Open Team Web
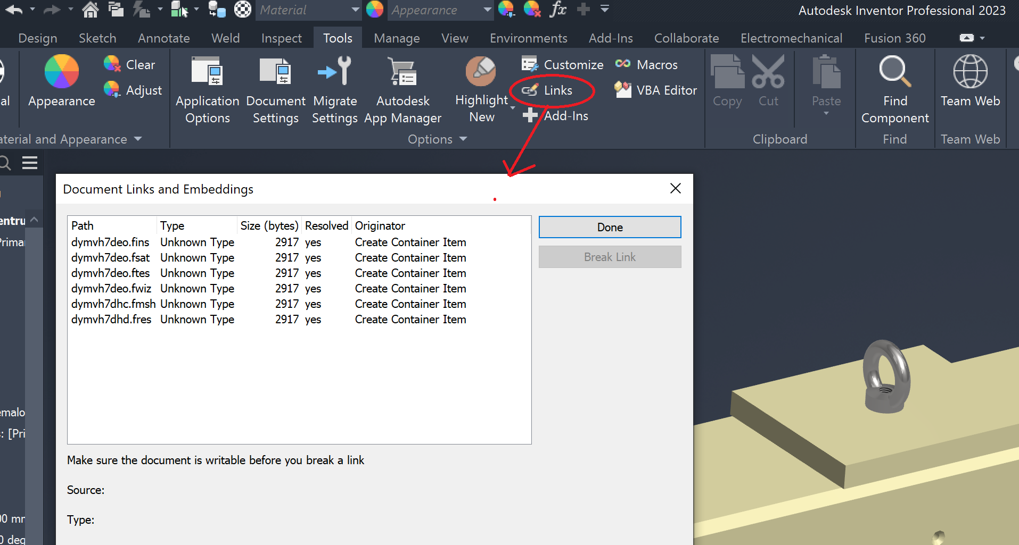The height and width of the screenshot is (545, 1019). 970,85
